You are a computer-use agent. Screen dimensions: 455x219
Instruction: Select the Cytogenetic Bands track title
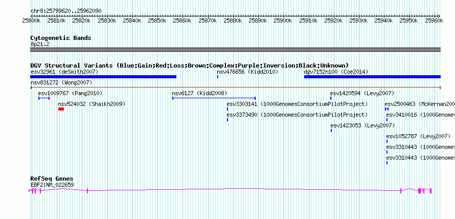pos(61,38)
